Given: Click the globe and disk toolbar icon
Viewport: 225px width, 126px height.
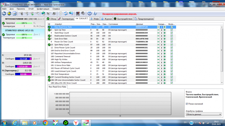Looking at the screenshot, I should click(x=43, y=13).
